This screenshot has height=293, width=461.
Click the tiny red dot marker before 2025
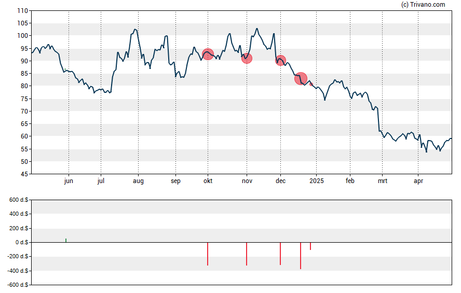tap(311, 84)
